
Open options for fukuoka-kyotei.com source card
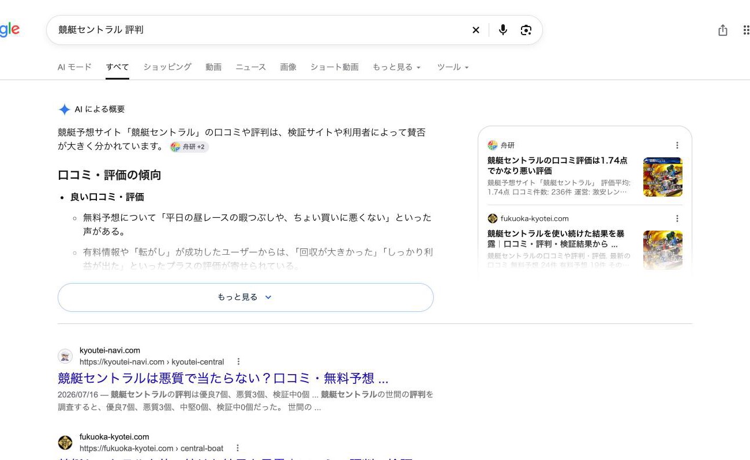pos(677,218)
